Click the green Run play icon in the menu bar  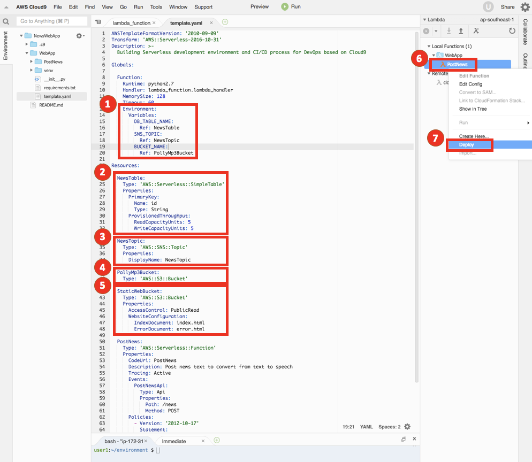[285, 7]
